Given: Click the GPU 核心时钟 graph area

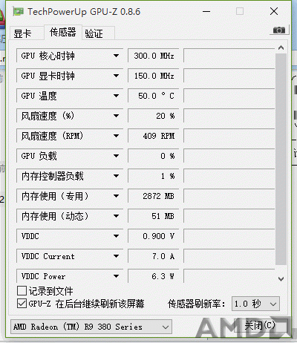Looking at the screenshot, I should pyautogui.click(x=229, y=56).
